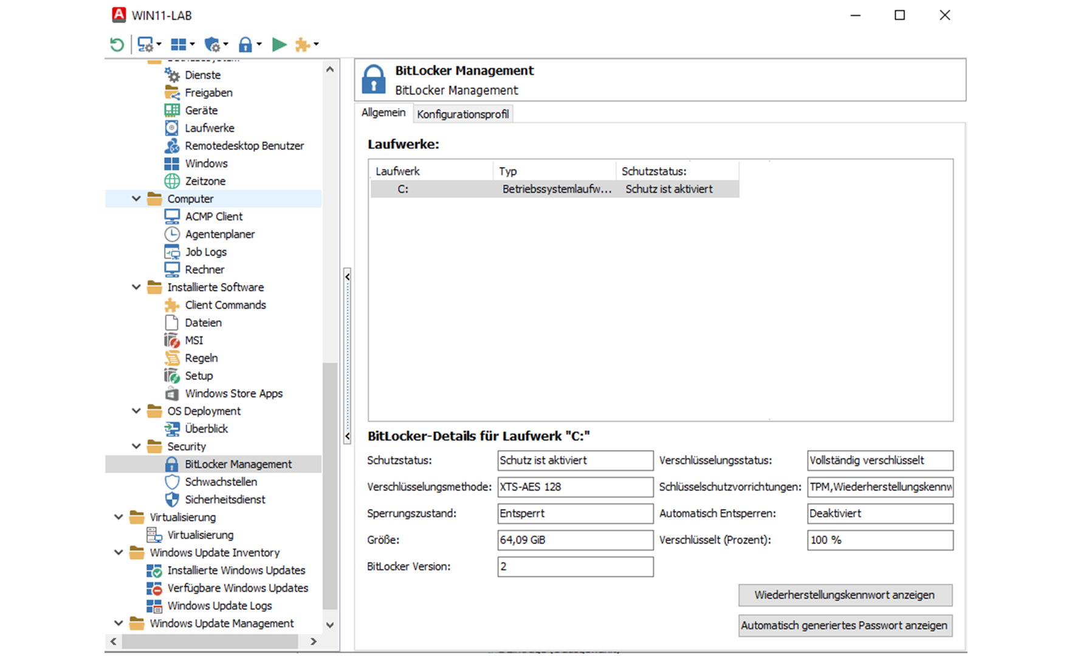The height and width of the screenshot is (656, 1072).
Task: Click the green play arrow icon
Action: coord(279,44)
